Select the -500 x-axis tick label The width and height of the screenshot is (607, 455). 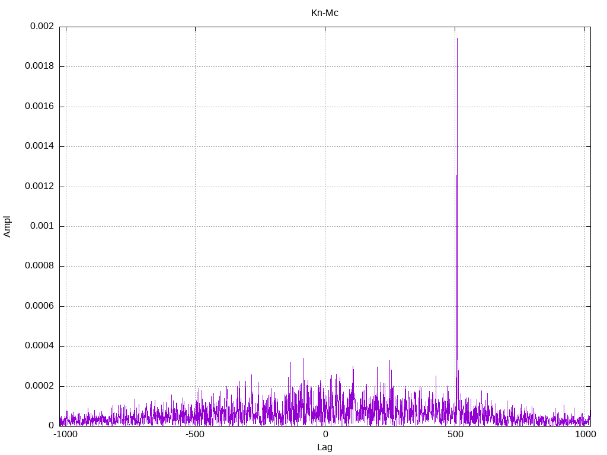(x=195, y=434)
